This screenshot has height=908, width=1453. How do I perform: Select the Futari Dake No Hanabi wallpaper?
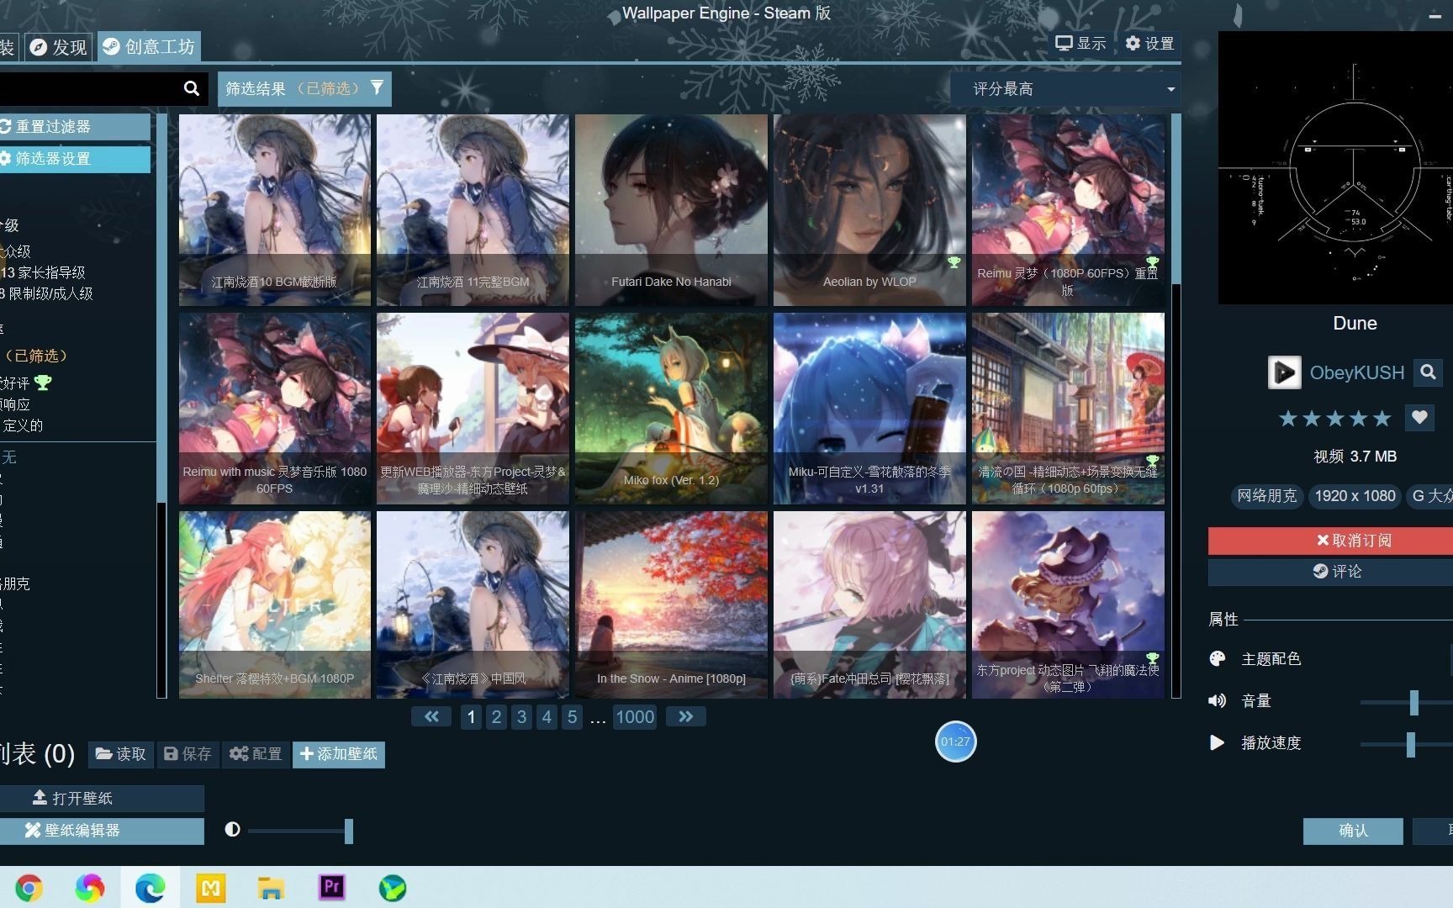(671, 210)
